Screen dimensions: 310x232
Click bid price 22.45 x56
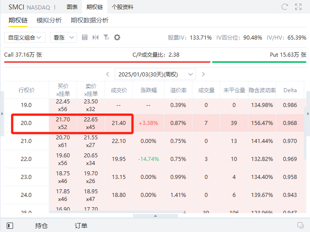coord(63,105)
